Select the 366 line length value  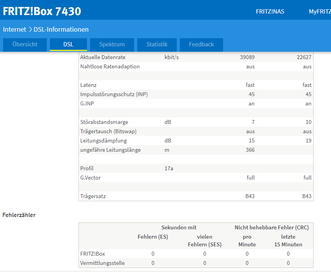[x=250, y=150]
